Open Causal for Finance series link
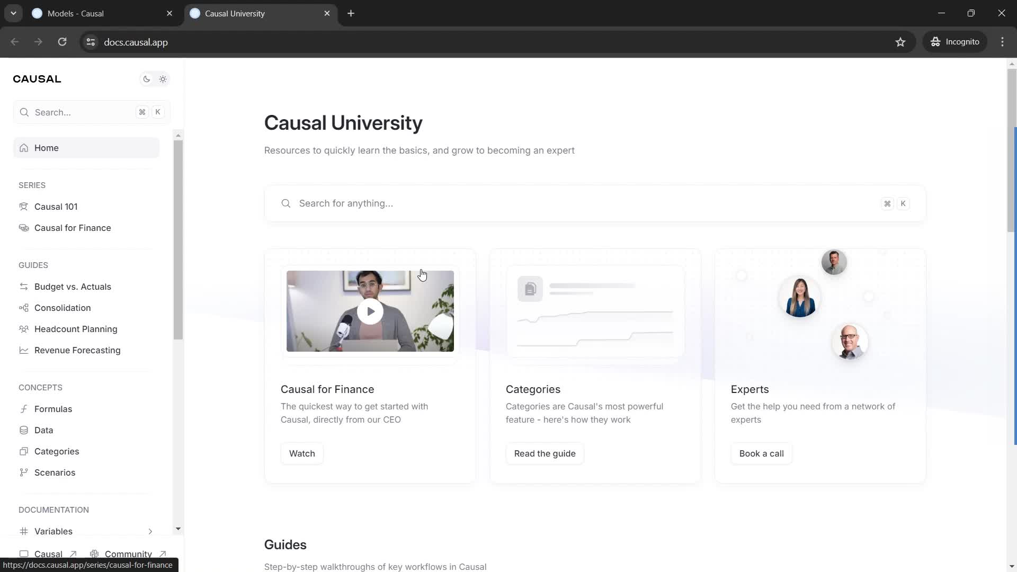This screenshot has height=572, width=1017. click(x=73, y=228)
